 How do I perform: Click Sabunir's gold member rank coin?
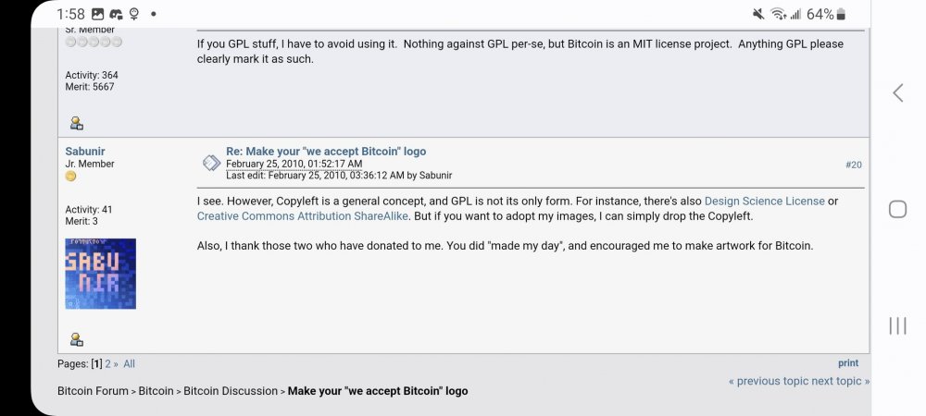click(x=70, y=177)
